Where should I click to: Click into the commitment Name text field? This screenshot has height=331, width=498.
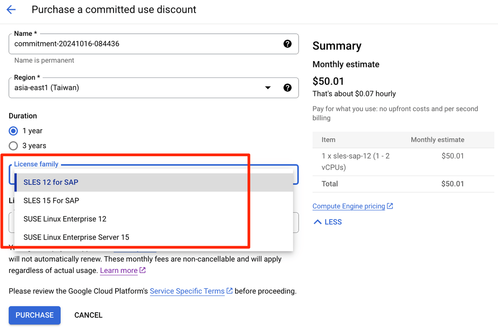point(144,44)
